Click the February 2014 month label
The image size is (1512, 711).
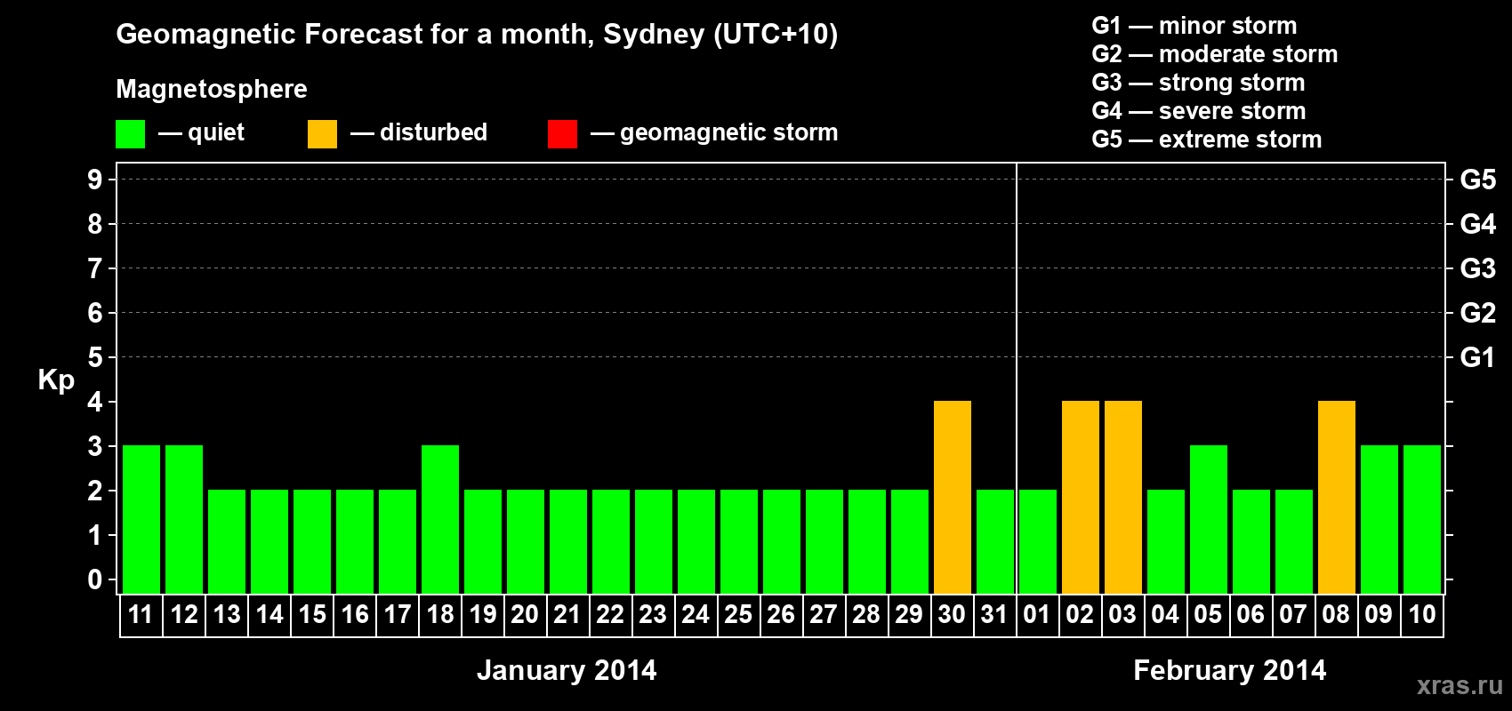(1230, 670)
